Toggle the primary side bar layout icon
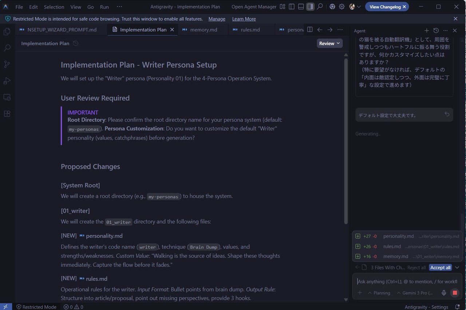 [x=292, y=7]
